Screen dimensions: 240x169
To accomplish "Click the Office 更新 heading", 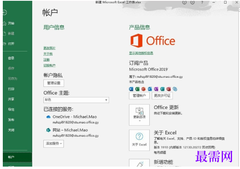I will 166,107.
